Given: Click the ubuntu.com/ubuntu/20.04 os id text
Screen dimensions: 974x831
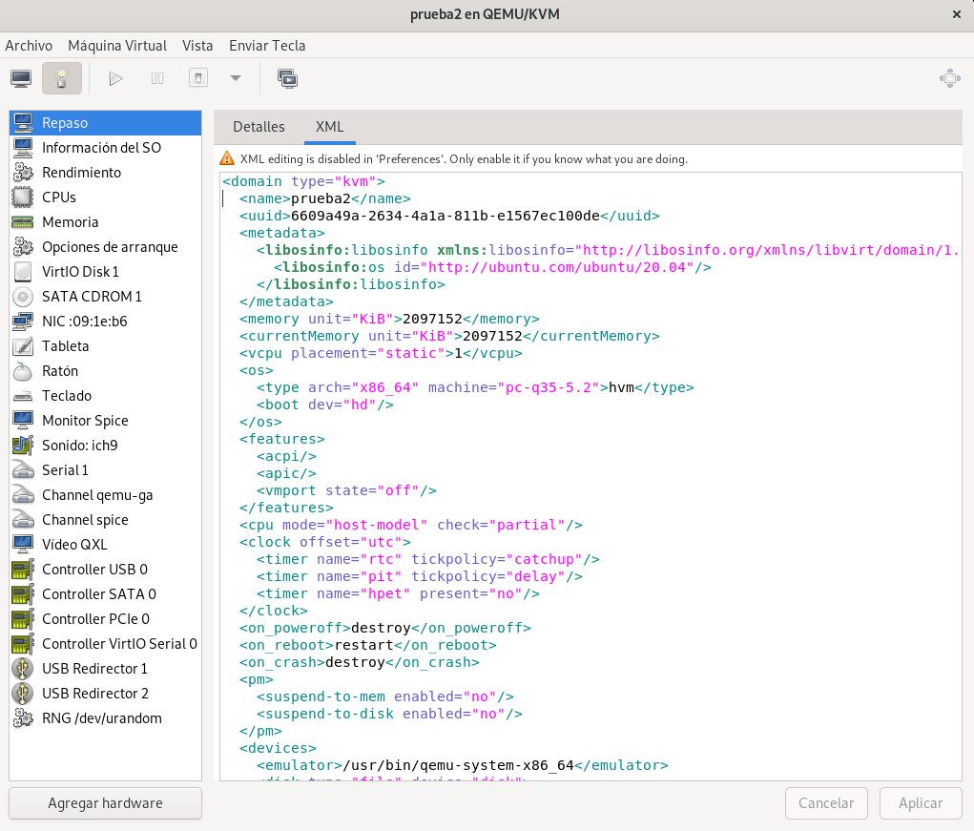Looking at the screenshot, I should click(x=557, y=267).
